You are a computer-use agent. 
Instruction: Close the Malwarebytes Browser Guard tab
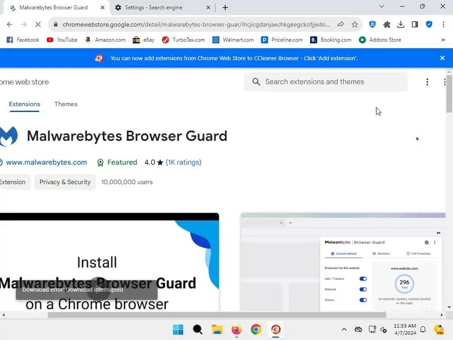pyautogui.click(x=103, y=8)
